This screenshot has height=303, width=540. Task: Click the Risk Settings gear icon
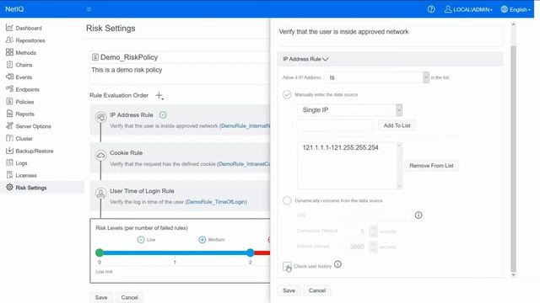[x=9, y=188]
